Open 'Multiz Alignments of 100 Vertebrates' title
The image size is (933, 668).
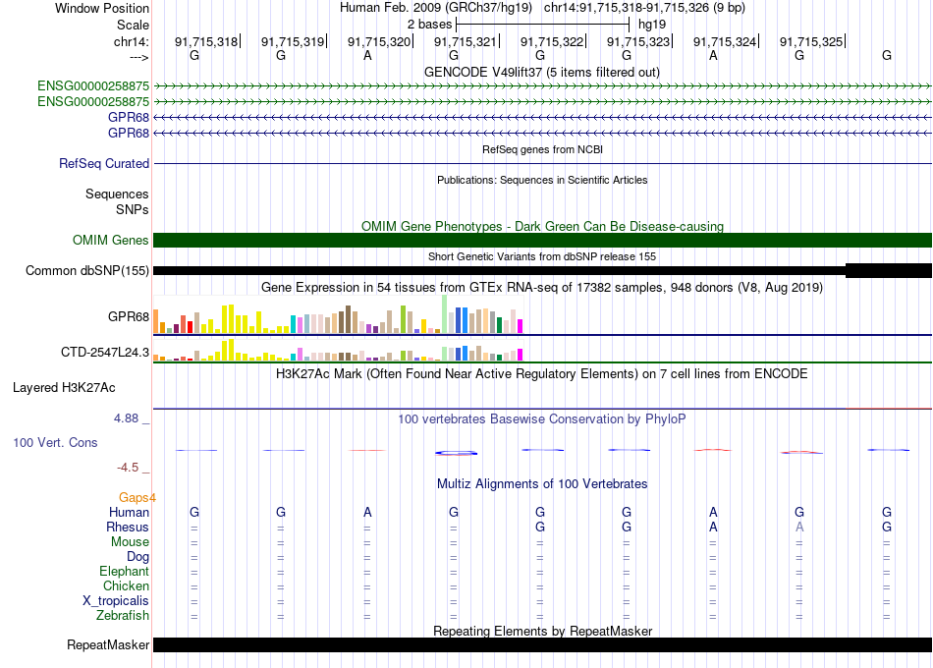[542, 484]
